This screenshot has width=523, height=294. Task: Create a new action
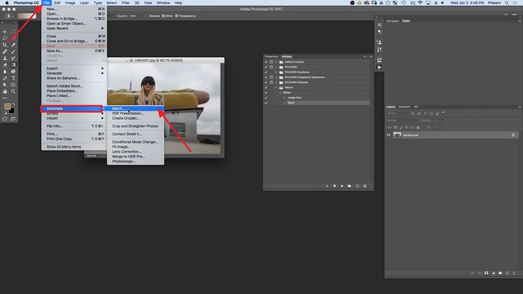coord(357,186)
